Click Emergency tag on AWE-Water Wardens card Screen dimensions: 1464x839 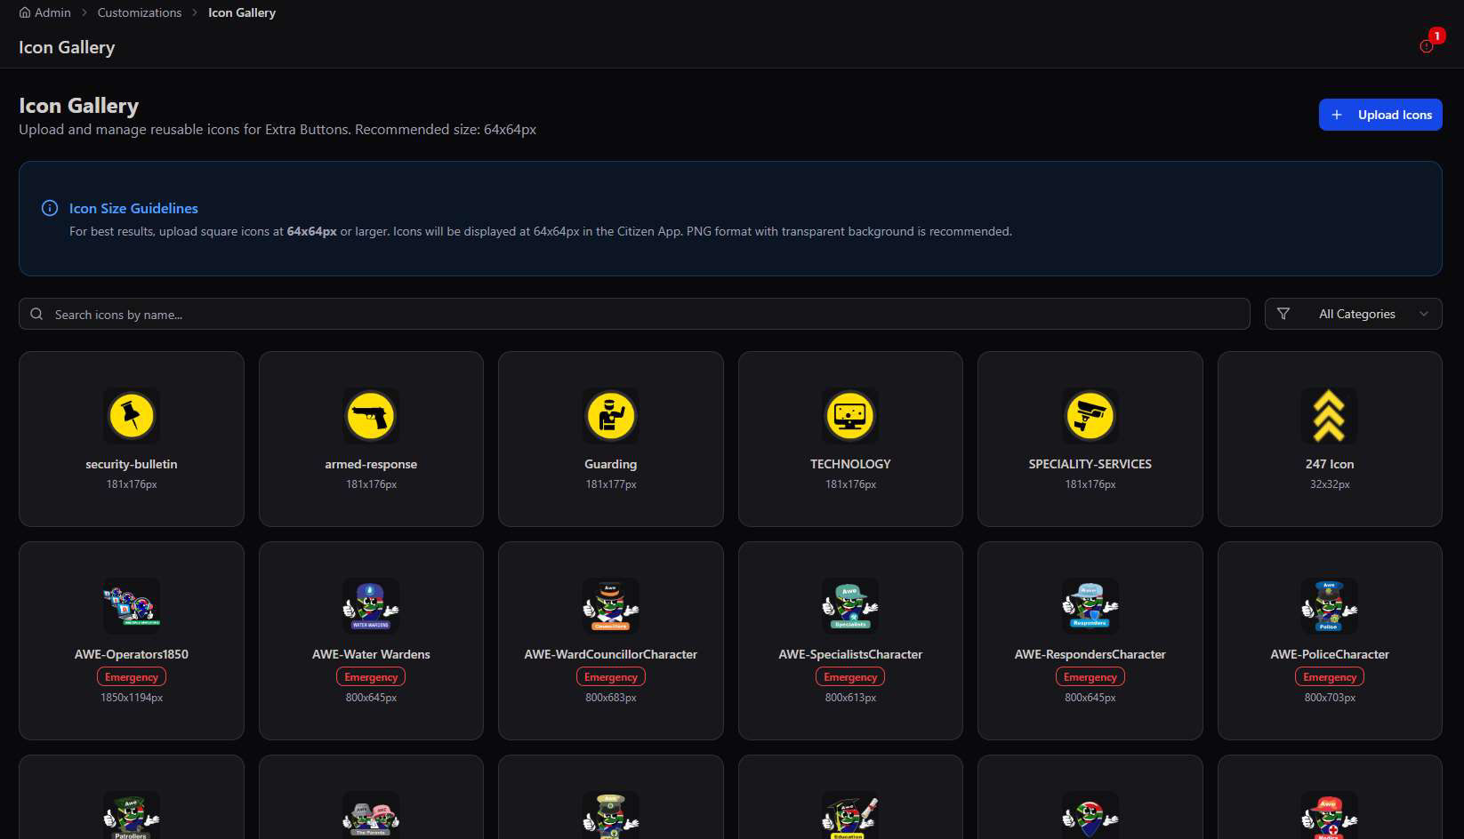pos(371,677)
